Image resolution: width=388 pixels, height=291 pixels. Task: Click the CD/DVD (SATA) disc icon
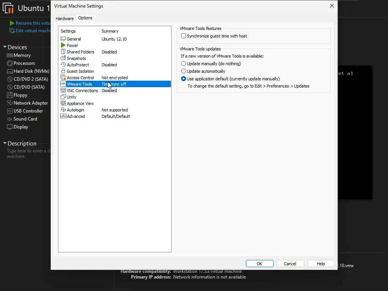coord(9,87)
